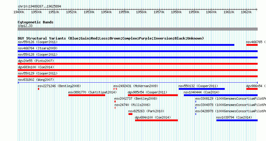Click the esv3428978 small blue marker
Screen dimensions: 266x141
[196, 114]
